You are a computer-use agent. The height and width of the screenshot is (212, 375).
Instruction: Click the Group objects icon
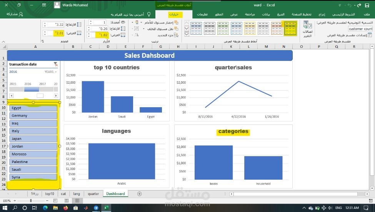[136, 29]
